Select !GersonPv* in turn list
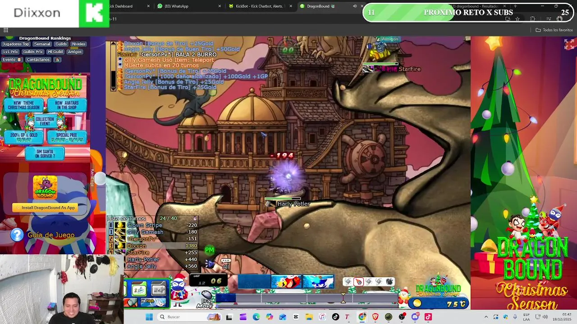 [152, 239]
